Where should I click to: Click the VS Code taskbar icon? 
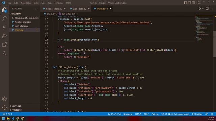click(x=13, y=118)
